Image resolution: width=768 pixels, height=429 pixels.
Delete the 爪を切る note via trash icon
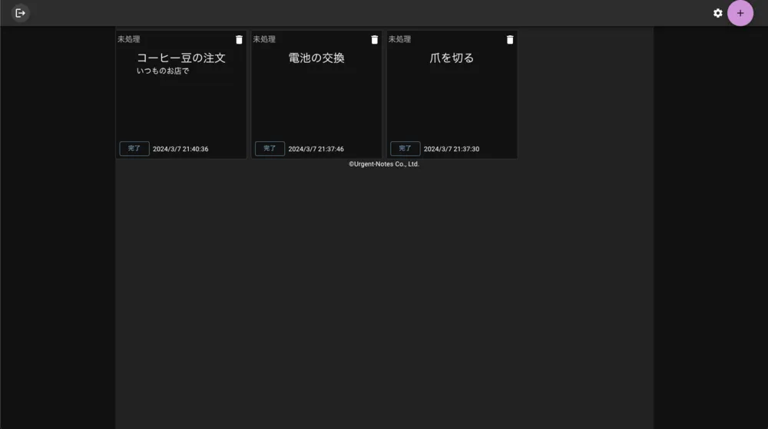510,40
